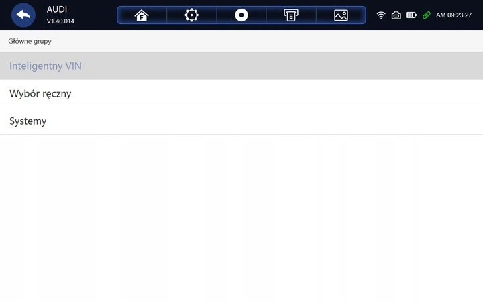Screen dimensions: 483x302
Task: Open the settings gear in toolbar
Action: [192, 15]
